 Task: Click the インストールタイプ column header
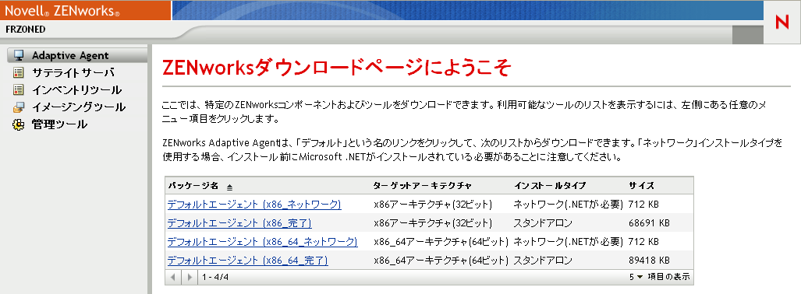coord(550,186)
